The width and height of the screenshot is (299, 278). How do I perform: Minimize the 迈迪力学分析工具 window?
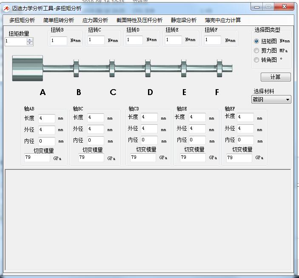(257, 7)
